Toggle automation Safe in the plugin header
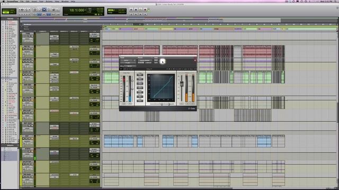This screenshot has width=339, height=190. pos(156,63)
